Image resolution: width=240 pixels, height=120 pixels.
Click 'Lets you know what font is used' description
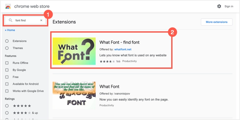(133, 55)
